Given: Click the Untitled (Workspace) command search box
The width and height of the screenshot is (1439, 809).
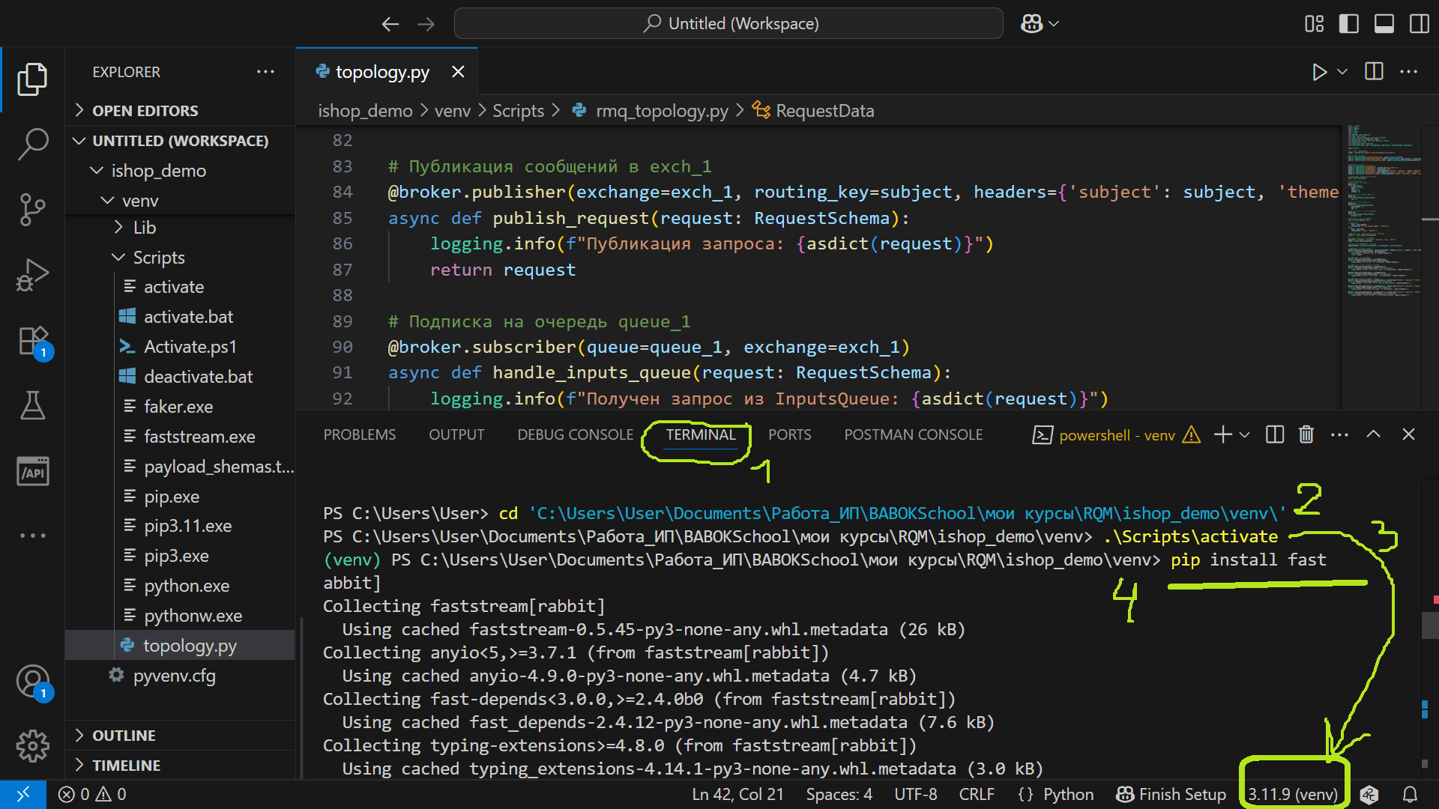Looking at the screenshot, I should 728,24.
